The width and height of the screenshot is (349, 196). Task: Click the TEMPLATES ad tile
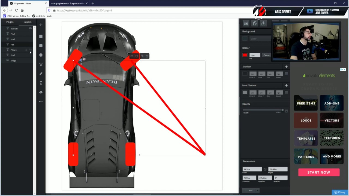point(306,138)
